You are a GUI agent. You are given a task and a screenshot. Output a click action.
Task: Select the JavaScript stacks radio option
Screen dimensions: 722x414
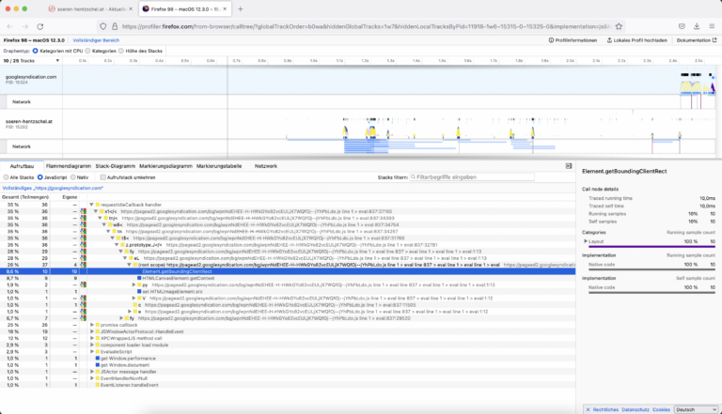(40, 177)
